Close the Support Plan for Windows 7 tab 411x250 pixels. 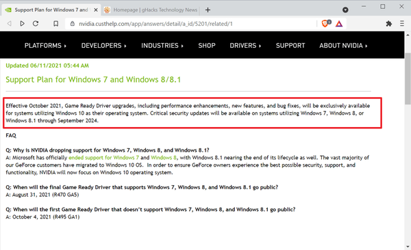click(96, 10)
